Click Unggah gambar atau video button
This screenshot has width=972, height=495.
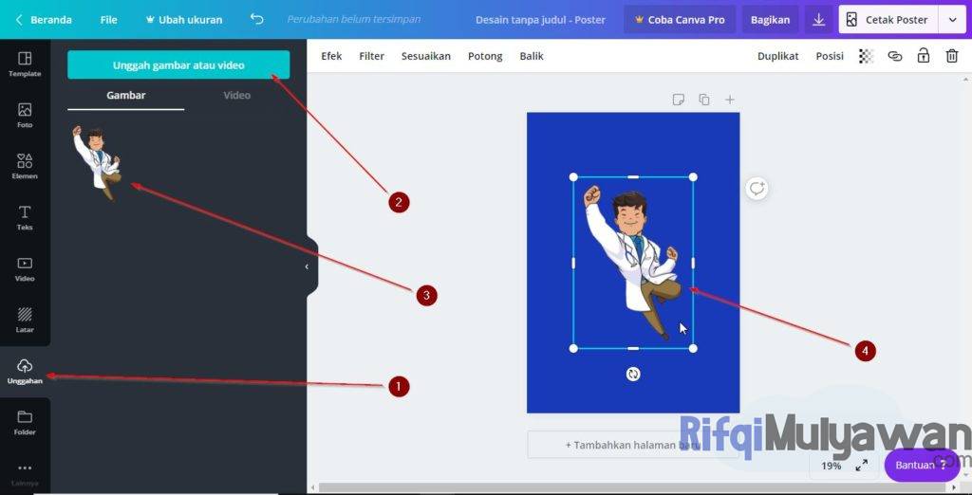coord(178,65)
